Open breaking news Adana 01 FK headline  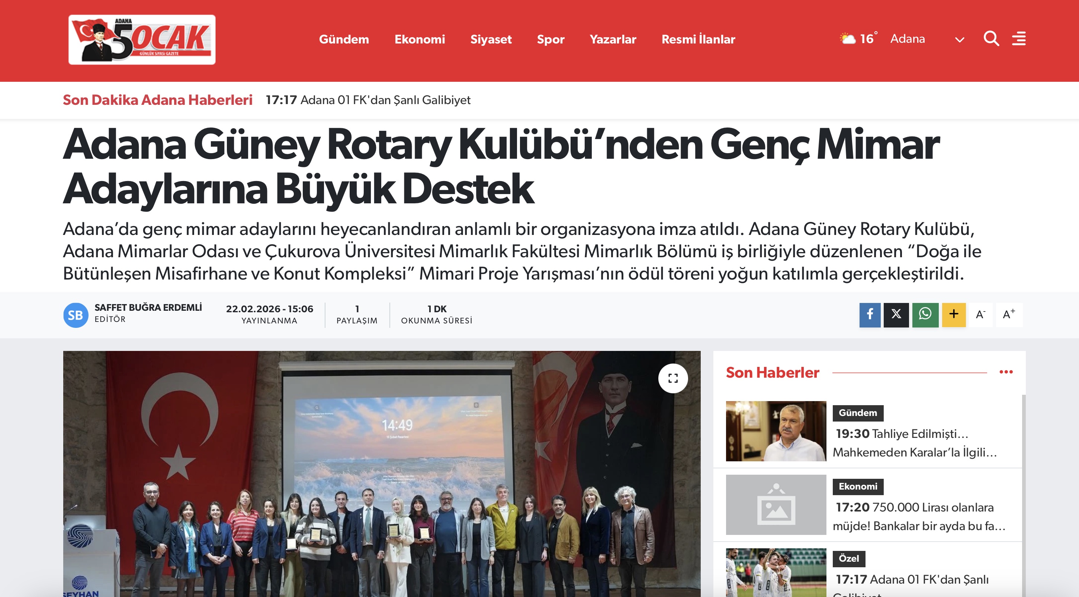pos(385,100)
